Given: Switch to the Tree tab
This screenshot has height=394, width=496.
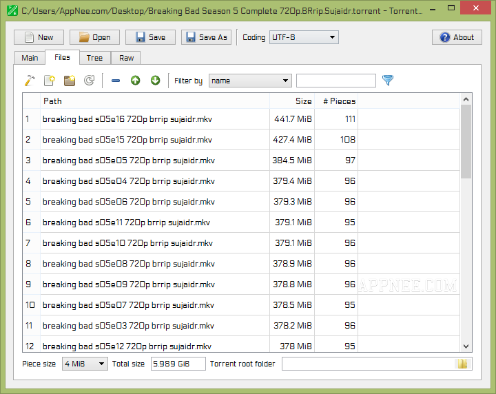Looking at the screenshot, I should coord(94,58).
